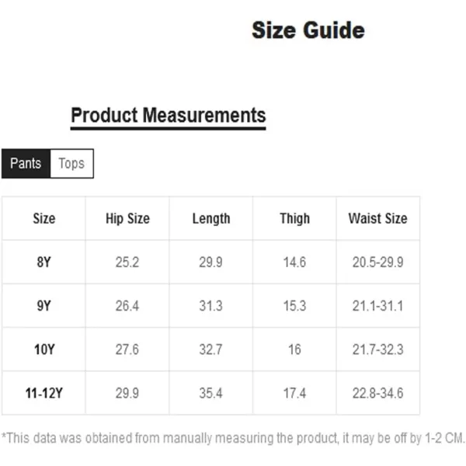Click waist size value 20.5-29.9

pyautogui.click(x=377, y=262)
